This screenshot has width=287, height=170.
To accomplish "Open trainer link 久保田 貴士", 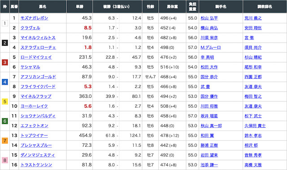I will point(255,126).
